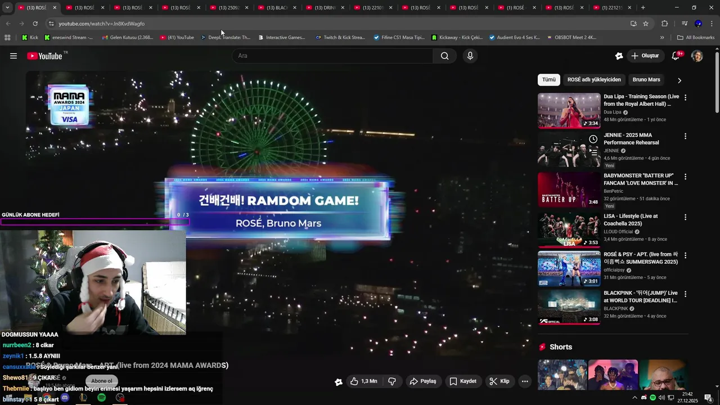The width and height of the screenshot is (720, 405).
Task: Open the Gelen Kutusu Gmail bookmark
Action: 127,38
